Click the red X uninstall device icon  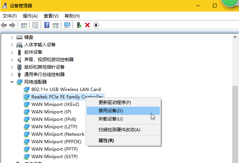click(x=87, y=25)
